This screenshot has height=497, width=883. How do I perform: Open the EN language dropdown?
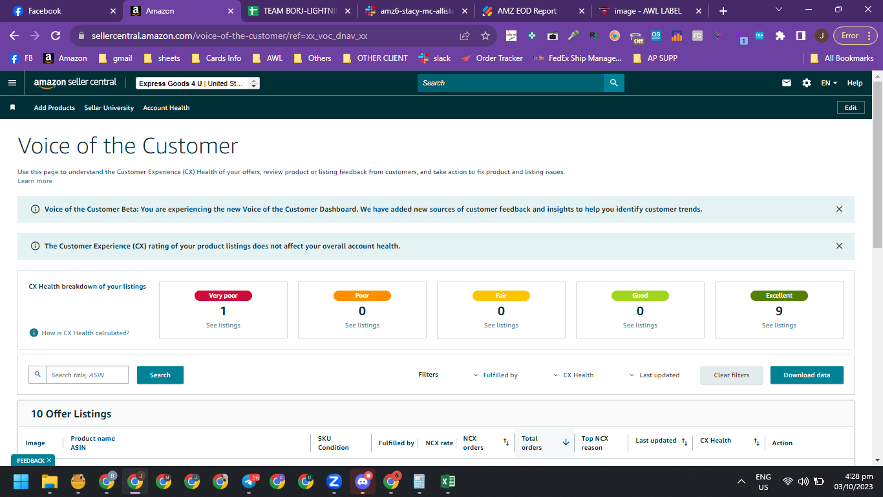(829, 83)
